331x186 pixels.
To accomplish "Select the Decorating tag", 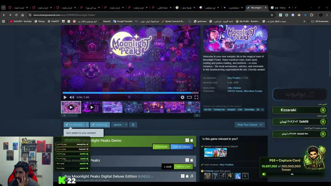I will 249,110.
